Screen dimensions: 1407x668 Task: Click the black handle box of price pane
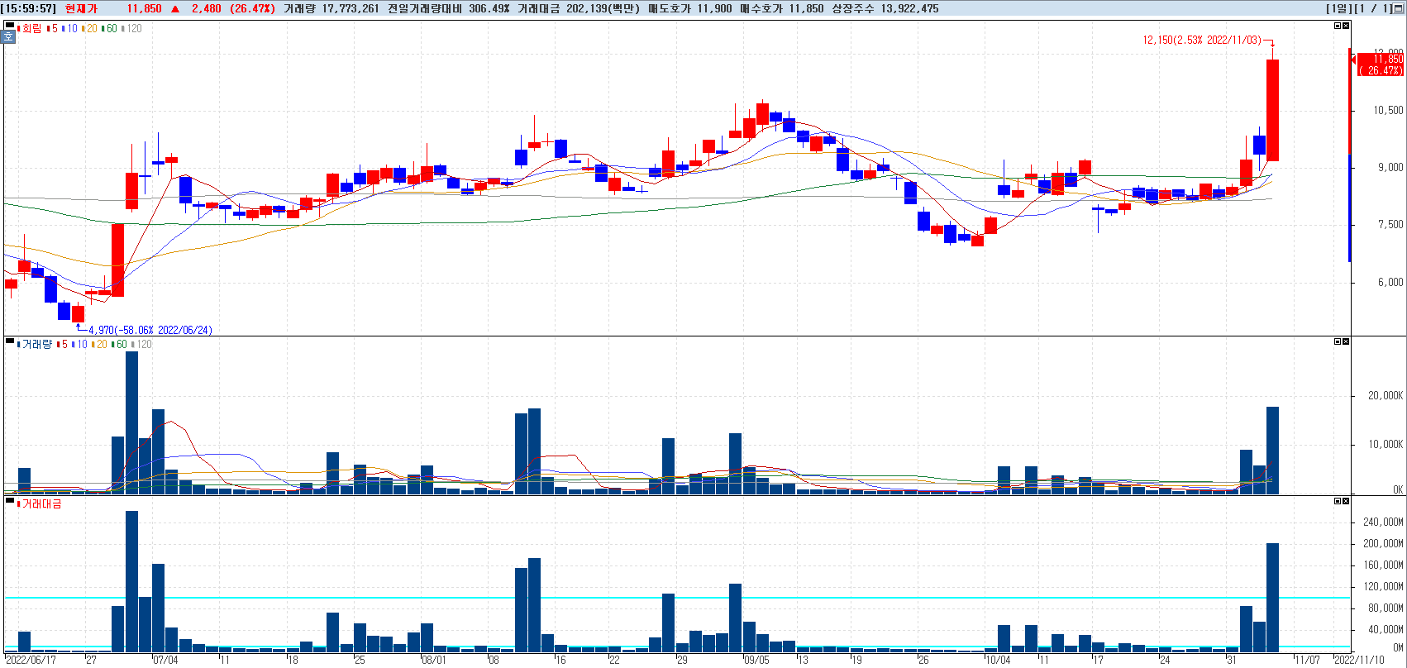click(x=10, y=26)
